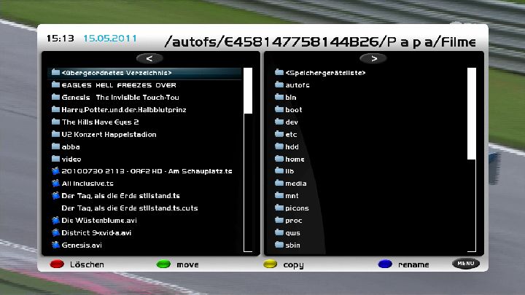
Task: Open the media folder
Action: pos(295,184)
